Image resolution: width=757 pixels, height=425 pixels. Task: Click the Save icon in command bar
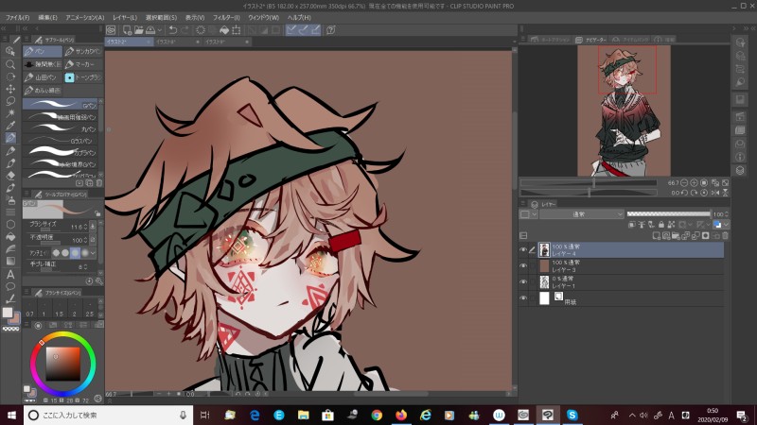(x=150, y=30)
